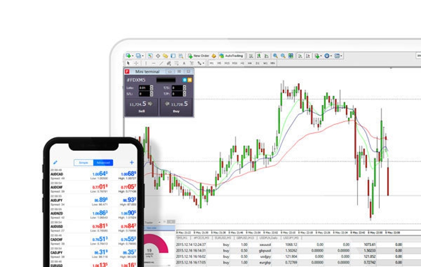The height and width of the screenshot is (267, 421).
Task: Click the Mini terminal red logo icon
Action: [127, 71]
